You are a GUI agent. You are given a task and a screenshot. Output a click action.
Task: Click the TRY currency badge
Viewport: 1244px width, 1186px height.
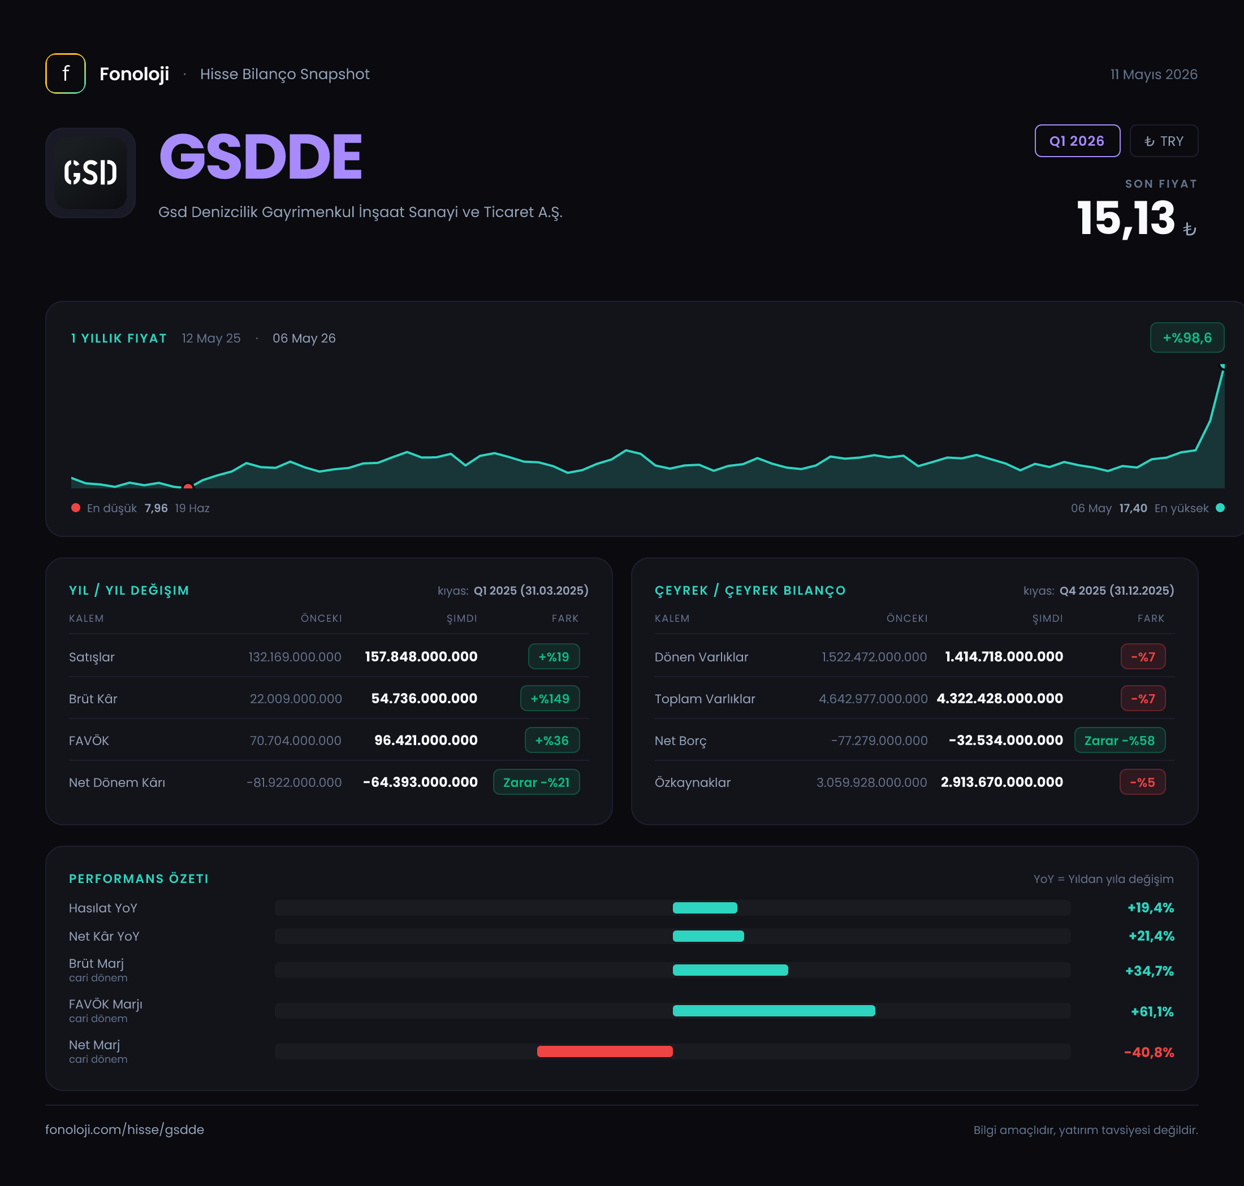(1164, 141)
